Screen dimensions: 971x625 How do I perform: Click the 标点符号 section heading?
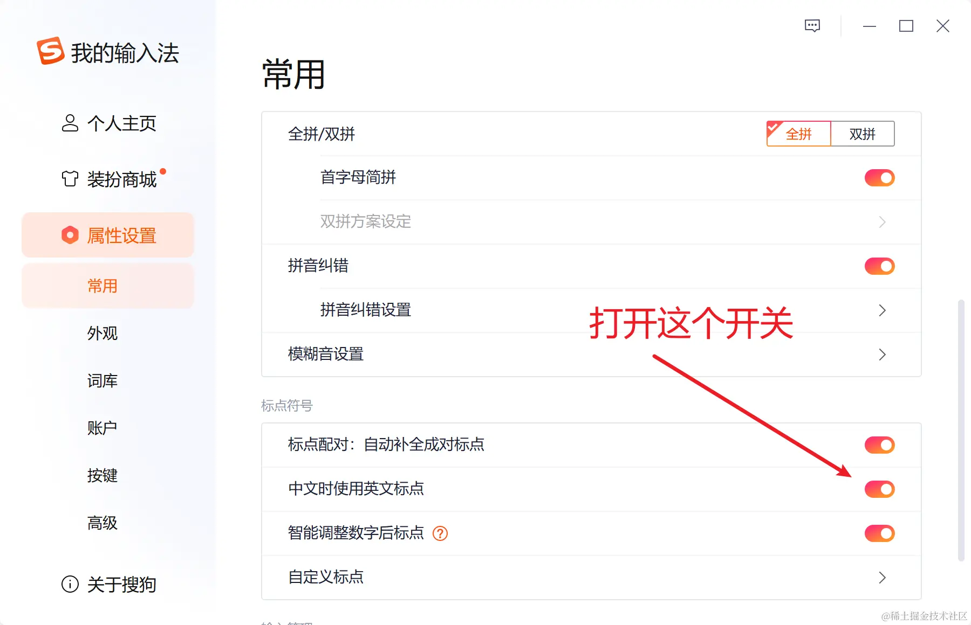(x=287, y=406)
